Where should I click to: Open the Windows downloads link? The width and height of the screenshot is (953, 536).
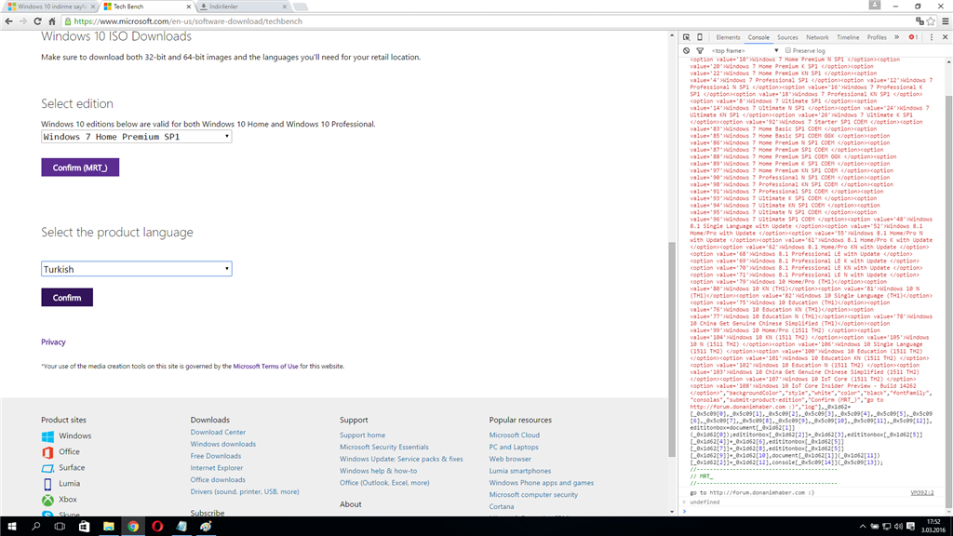coord(223,444)
